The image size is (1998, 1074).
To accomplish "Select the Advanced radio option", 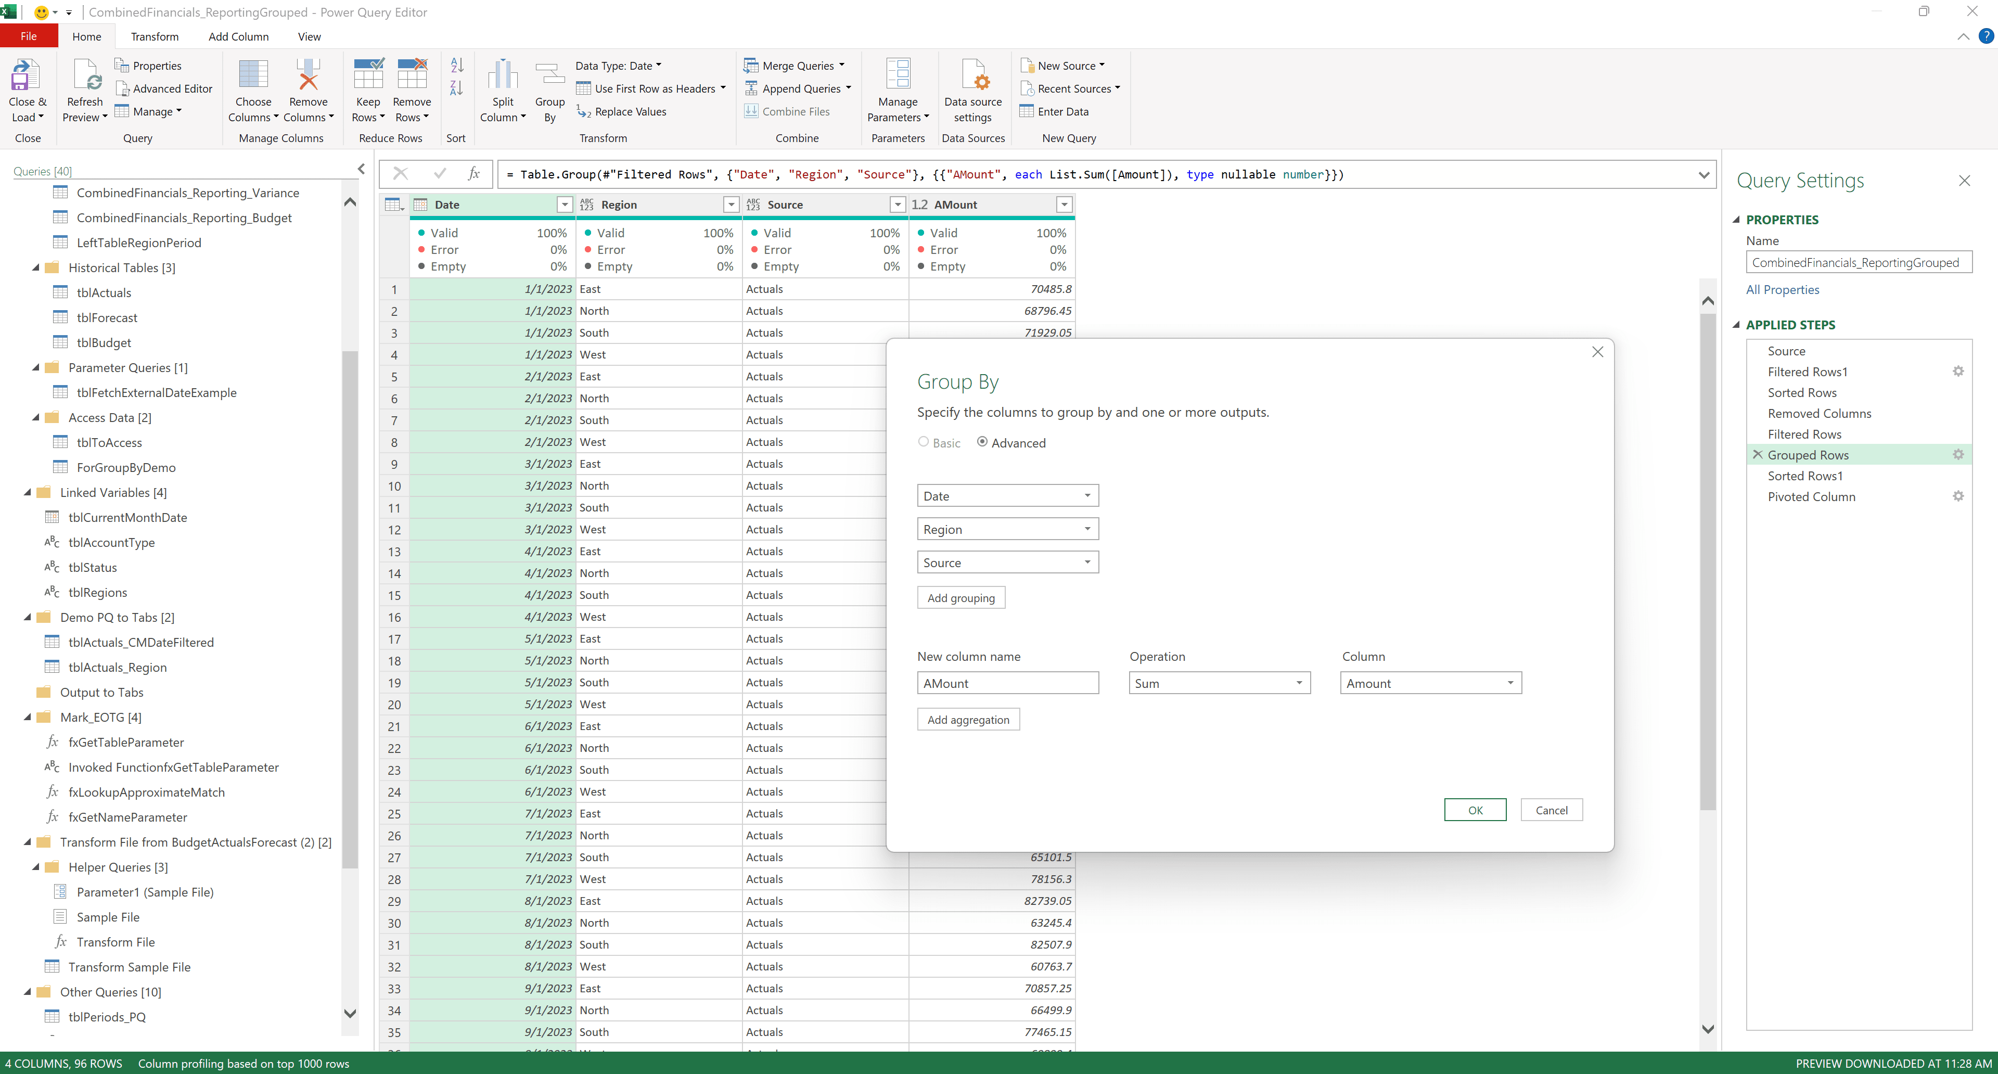I will point(982,442).
